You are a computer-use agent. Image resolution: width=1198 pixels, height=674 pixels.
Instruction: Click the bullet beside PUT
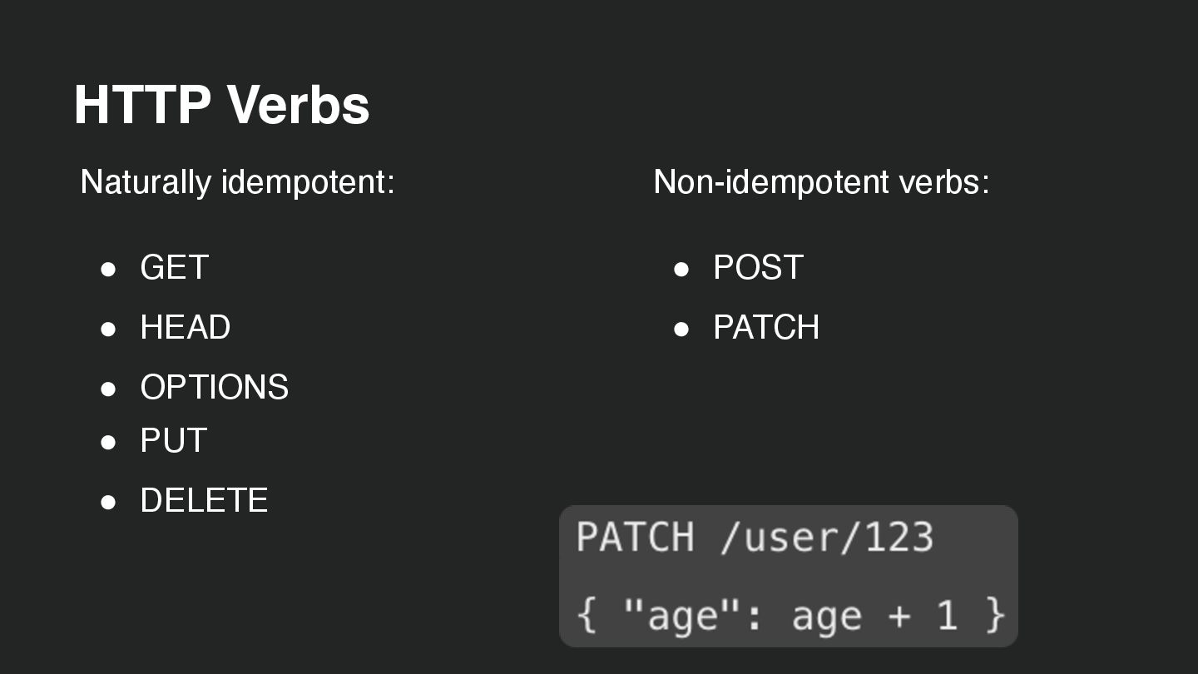(x=108, y=442)
